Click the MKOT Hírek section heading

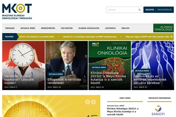point(125,98)
